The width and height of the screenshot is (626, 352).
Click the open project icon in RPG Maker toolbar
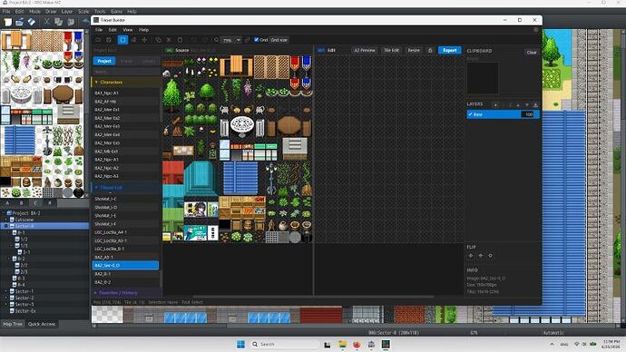pyautogui.click(x=19, y=22)
